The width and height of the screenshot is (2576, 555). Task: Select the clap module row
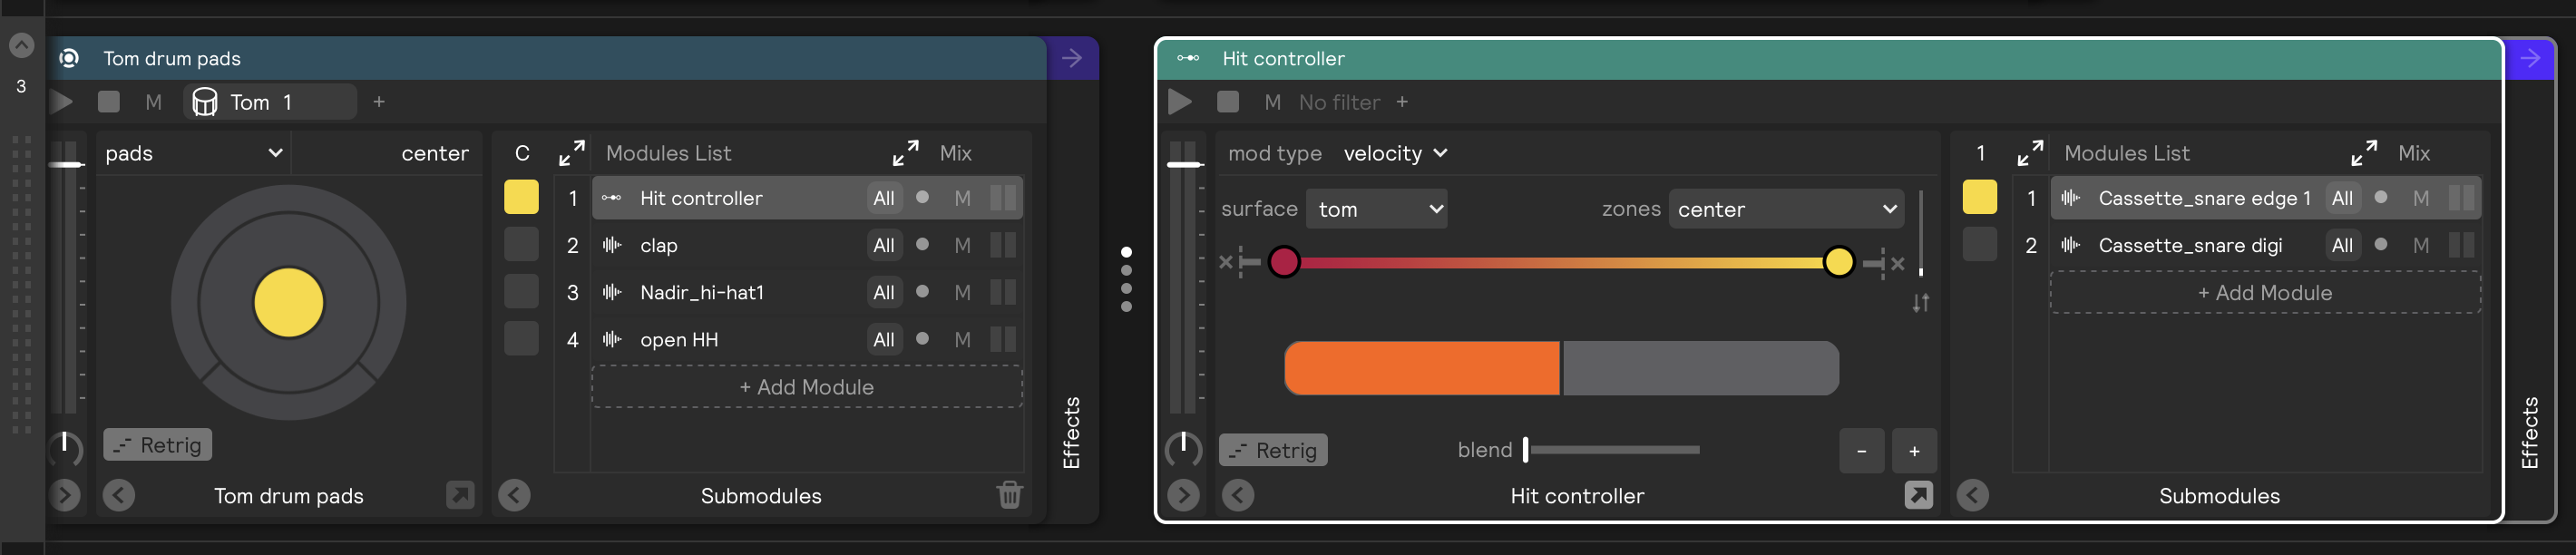tap(807, 245)
